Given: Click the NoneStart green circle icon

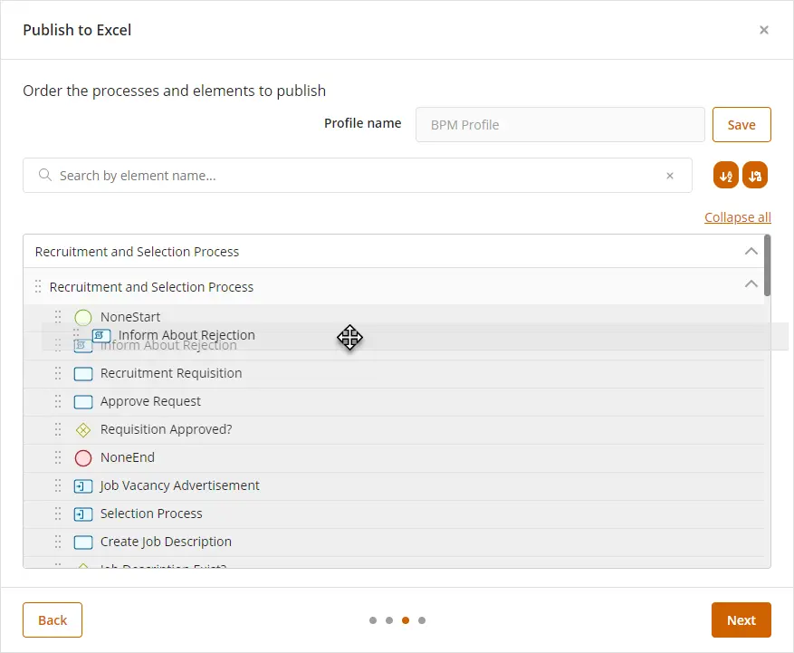Looking at the screenshot, I should tap(83, 317).
